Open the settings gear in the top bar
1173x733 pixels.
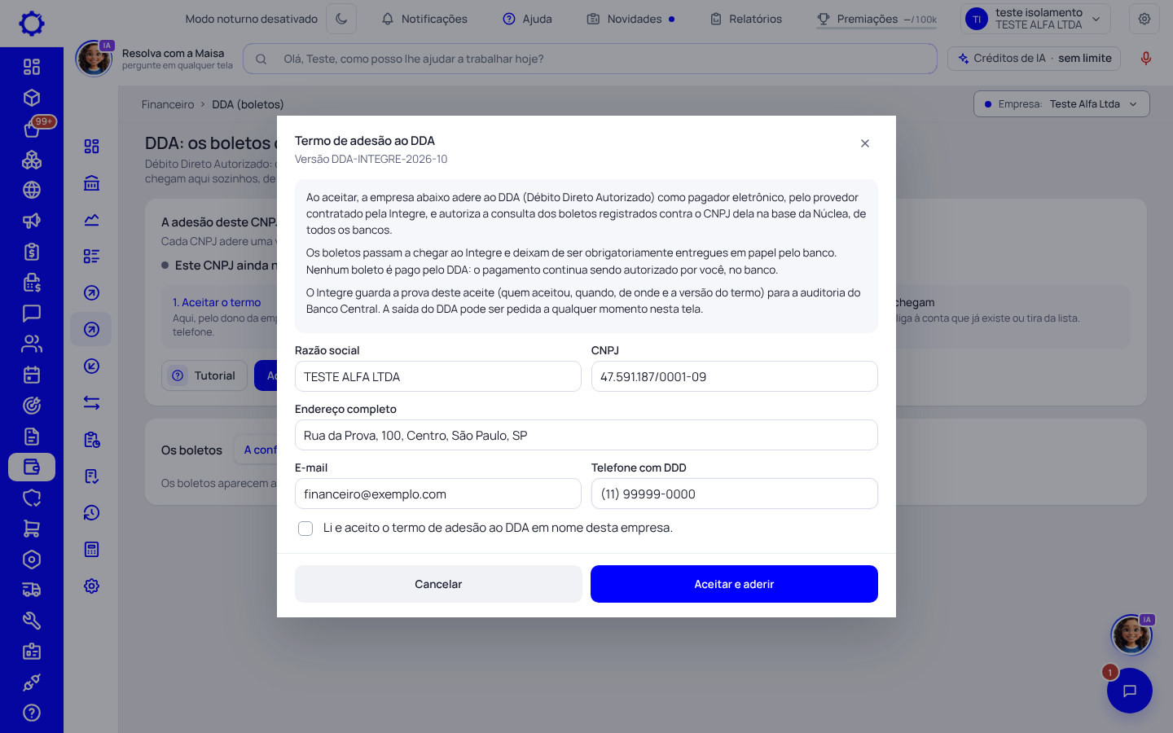[x=1144, y=19]
